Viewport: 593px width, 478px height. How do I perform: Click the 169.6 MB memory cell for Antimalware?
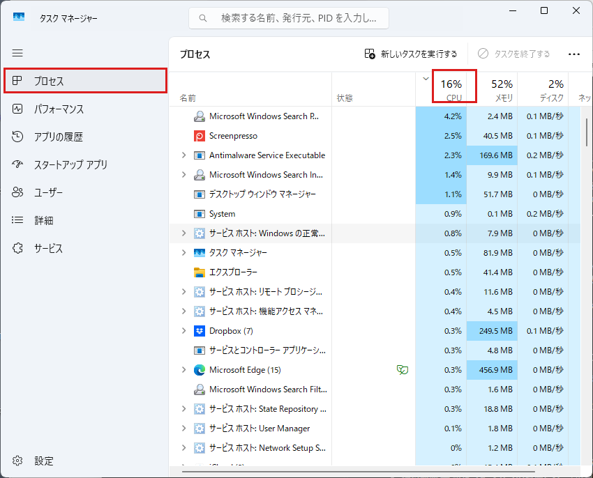pyautogui.click(x=492, y=155)
